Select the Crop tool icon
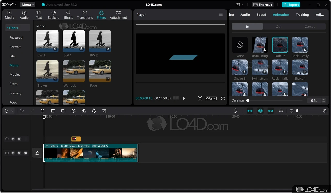Viewport: 331px width, 193px height. tap(104, 111)
